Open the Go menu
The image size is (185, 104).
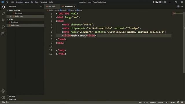pyautogui.click(x=32, y=2)
